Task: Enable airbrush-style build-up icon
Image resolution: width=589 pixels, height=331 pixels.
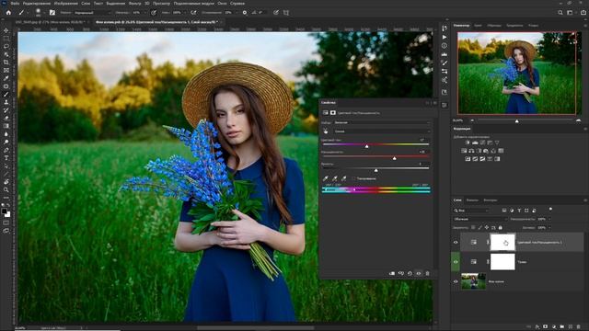Action: (x=193, y=12)
